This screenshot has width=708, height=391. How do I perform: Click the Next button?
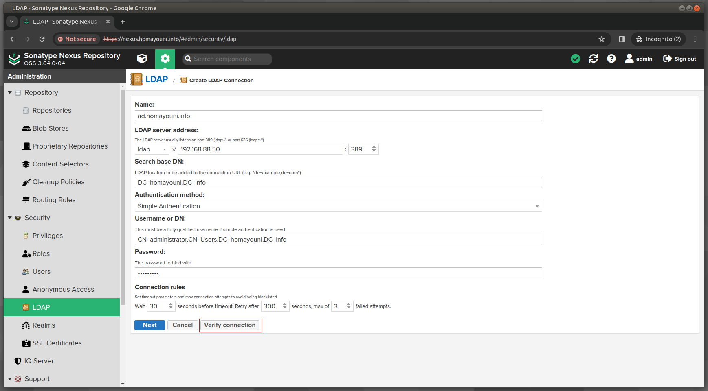pyautogui.click(x=150, y=325)
